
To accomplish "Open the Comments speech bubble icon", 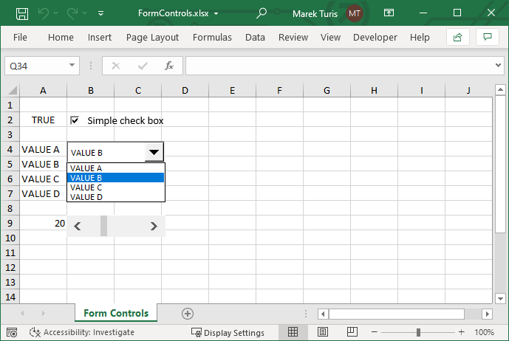I will coord(486,37).
